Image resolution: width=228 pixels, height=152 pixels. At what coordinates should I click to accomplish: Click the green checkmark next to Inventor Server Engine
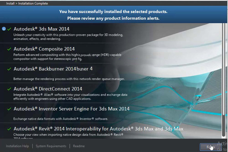(x=9, y=109)
